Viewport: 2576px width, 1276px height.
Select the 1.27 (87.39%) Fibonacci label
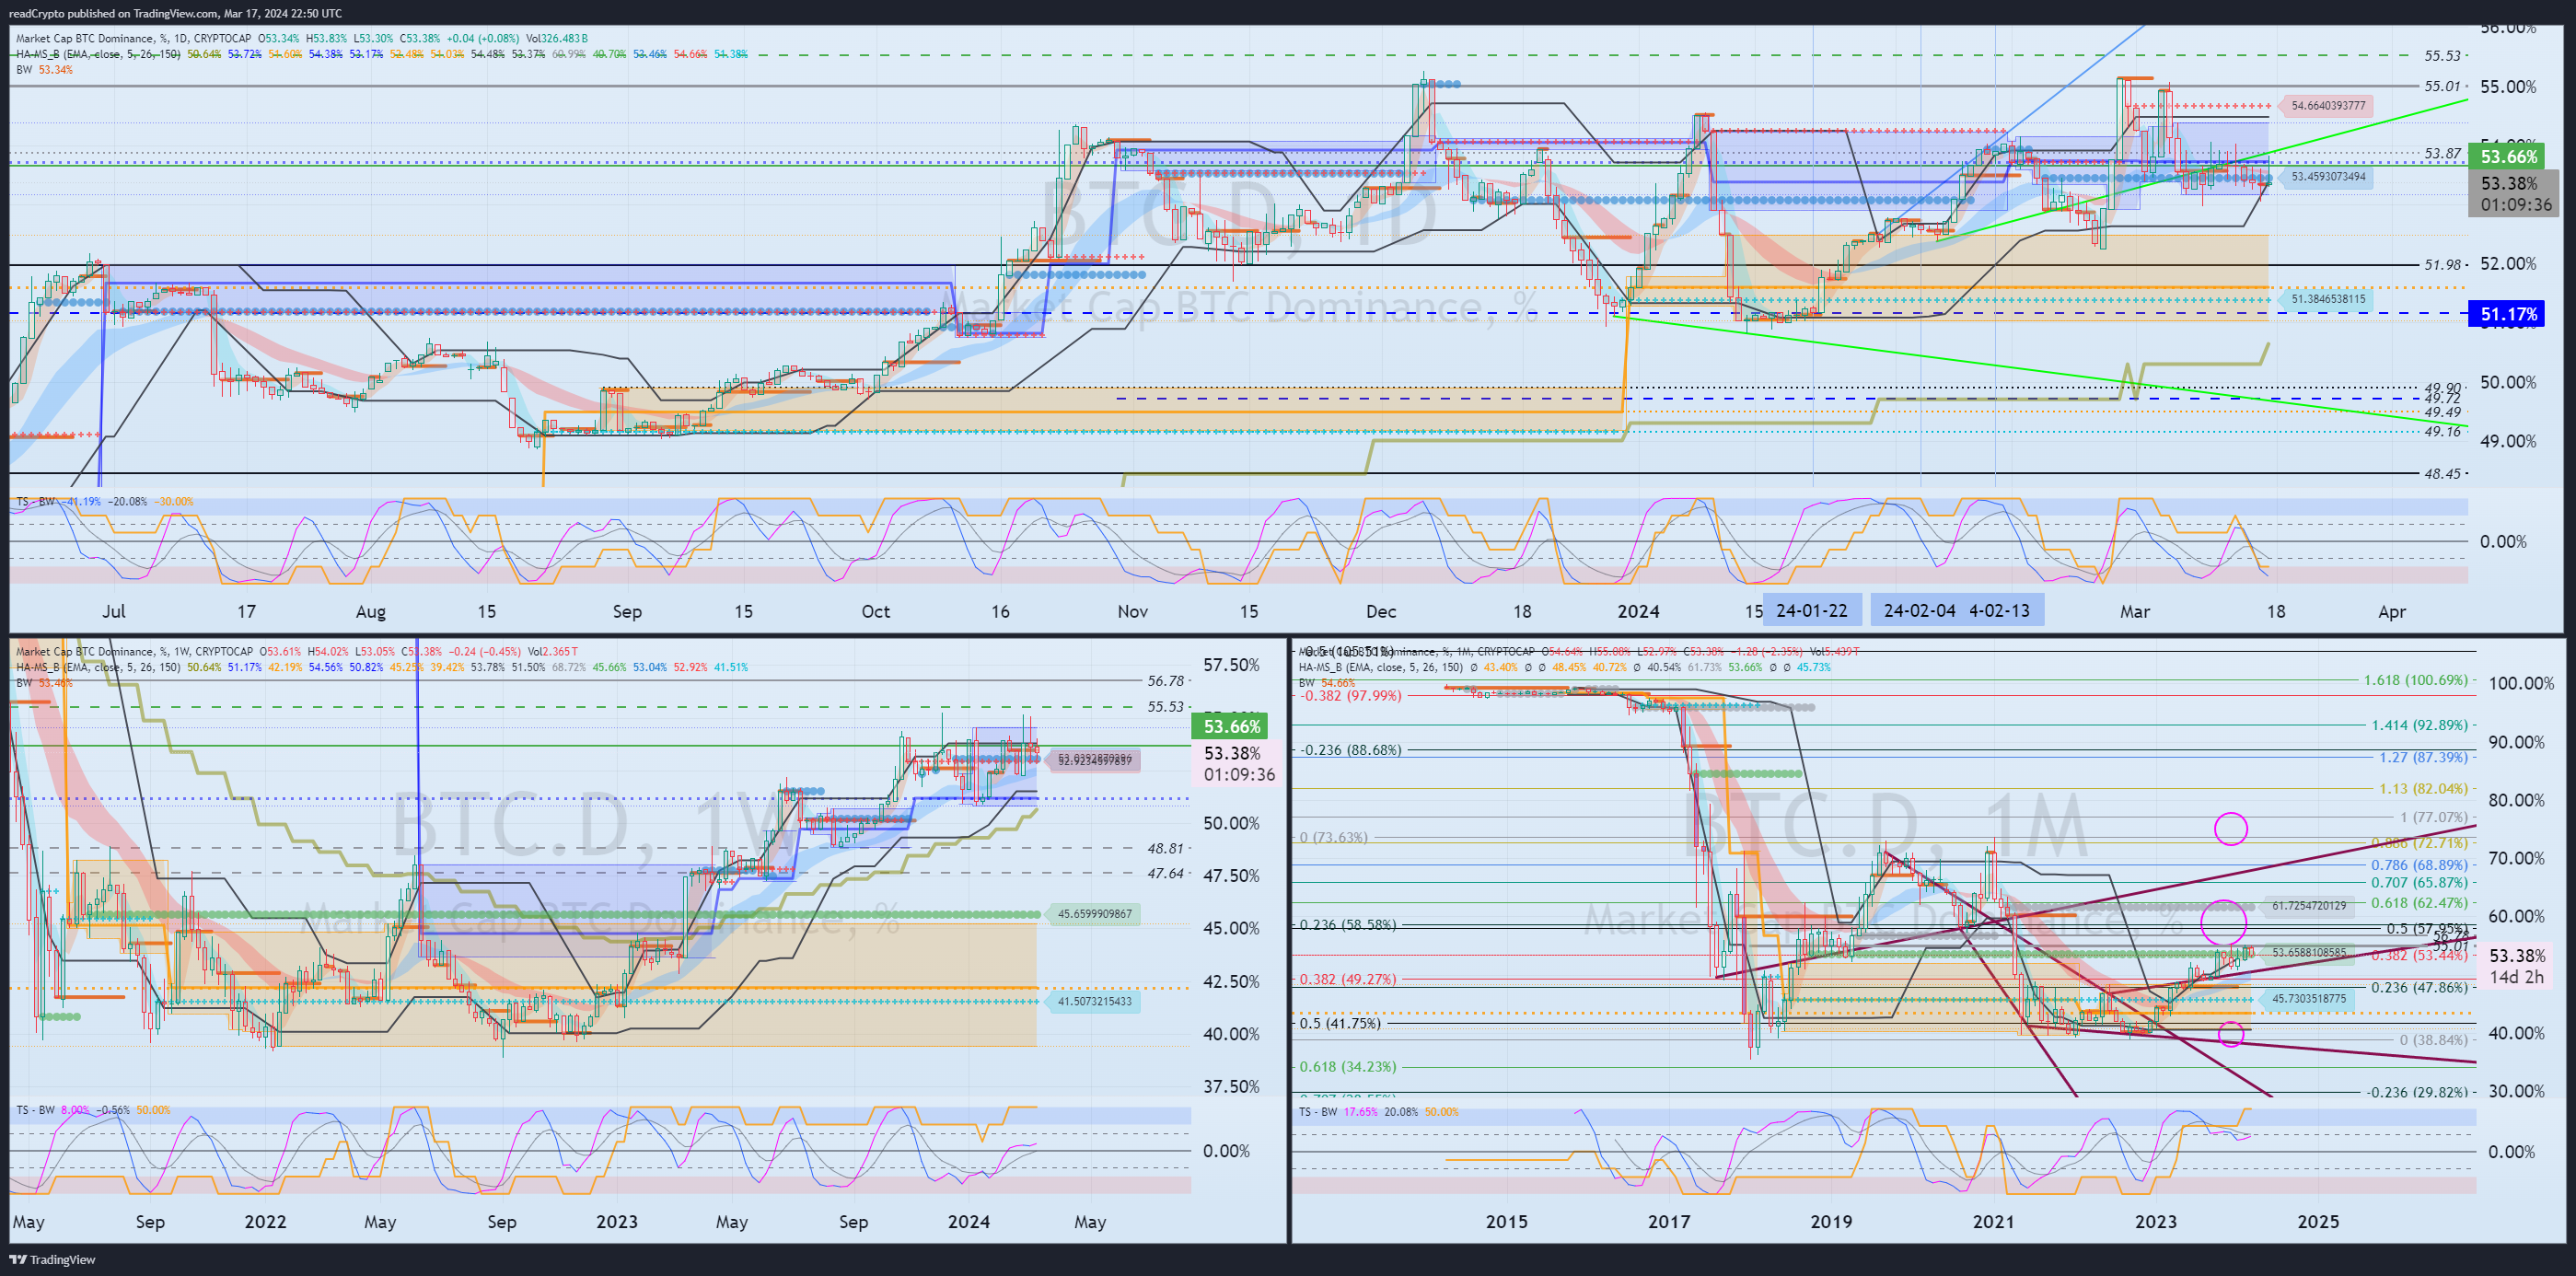(2424, 757)
